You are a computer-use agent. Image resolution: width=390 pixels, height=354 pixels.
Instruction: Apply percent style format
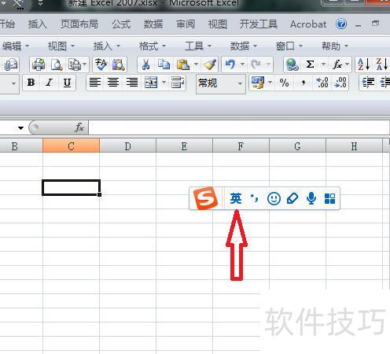284,83
